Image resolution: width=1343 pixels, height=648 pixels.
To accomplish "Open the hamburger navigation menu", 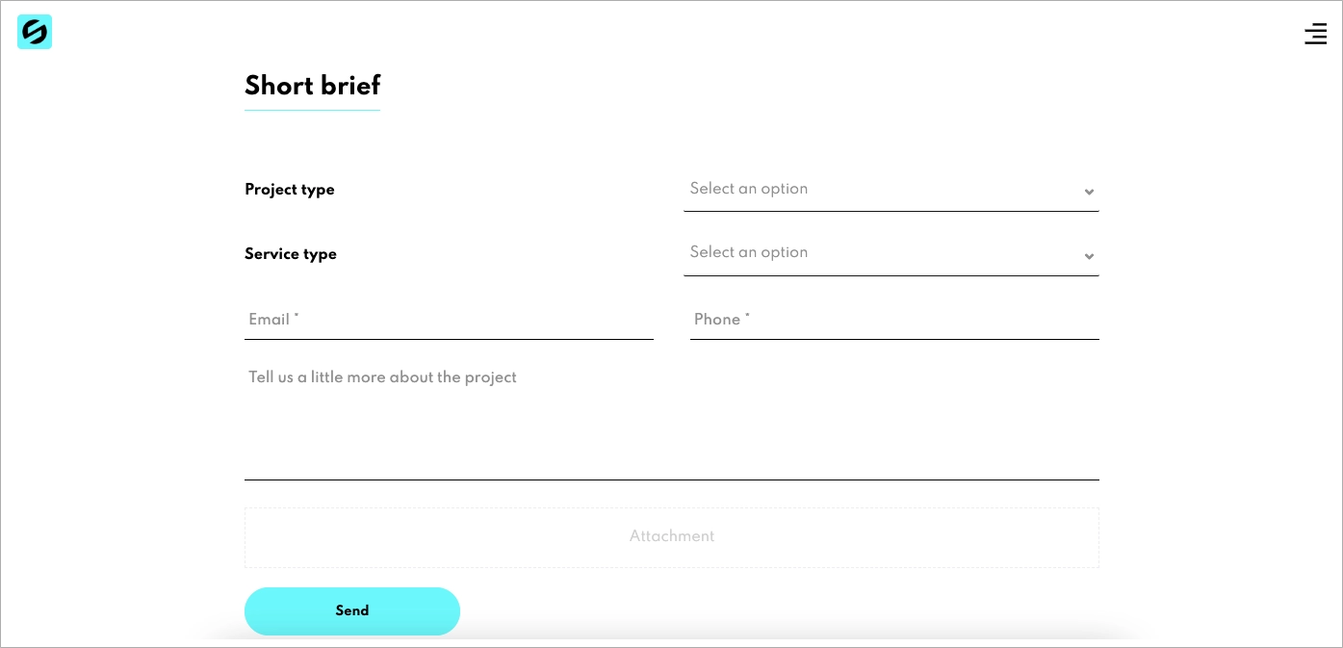I will tap(1315, 34).
